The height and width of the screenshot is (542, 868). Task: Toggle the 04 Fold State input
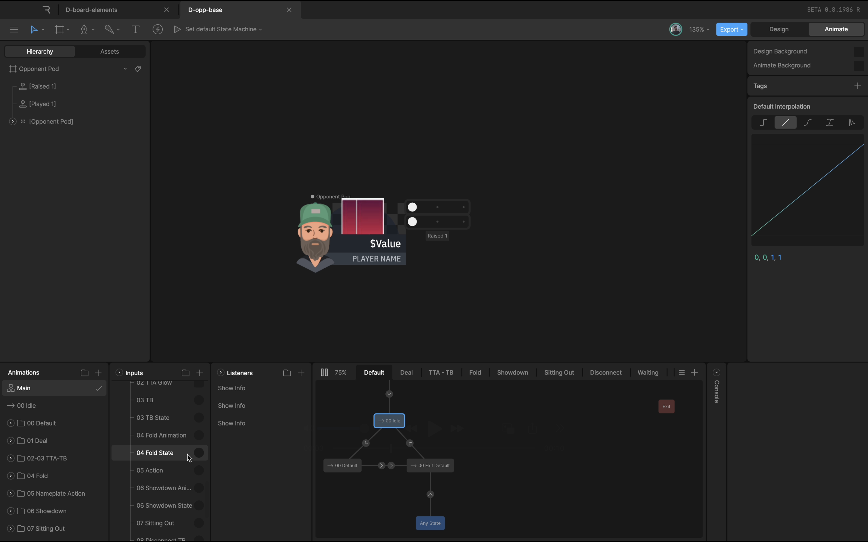[199, 453]
